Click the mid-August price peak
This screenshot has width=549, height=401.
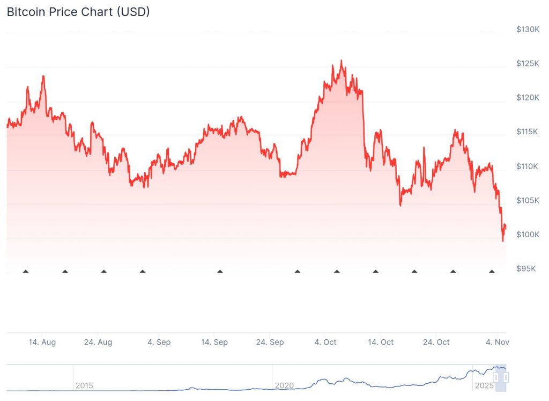pos(43,76)
